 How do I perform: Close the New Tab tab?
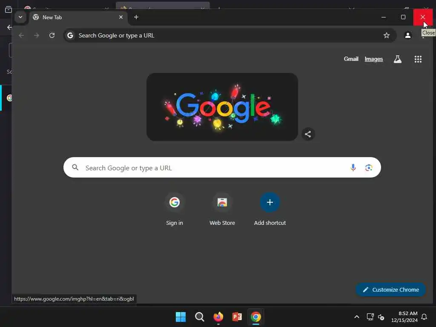coord(121,17)
